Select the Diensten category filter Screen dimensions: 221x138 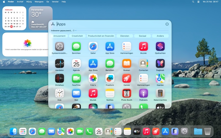tap(125, 36)
